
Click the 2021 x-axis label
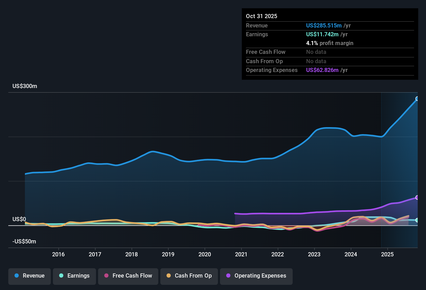241,254
